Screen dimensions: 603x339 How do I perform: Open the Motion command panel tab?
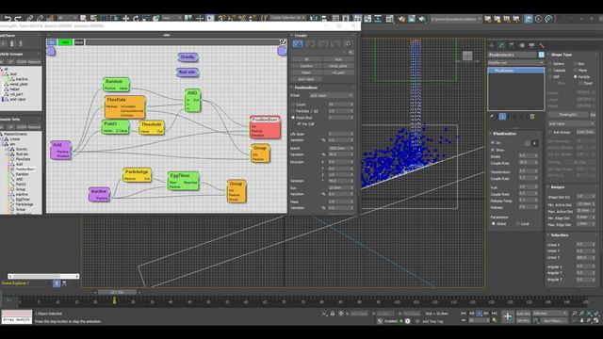tap(521, 45)
